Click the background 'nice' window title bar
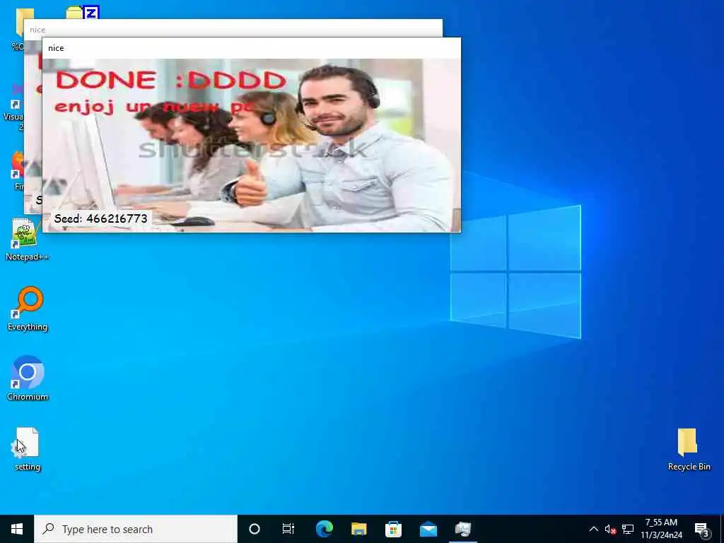 (233, 28)
